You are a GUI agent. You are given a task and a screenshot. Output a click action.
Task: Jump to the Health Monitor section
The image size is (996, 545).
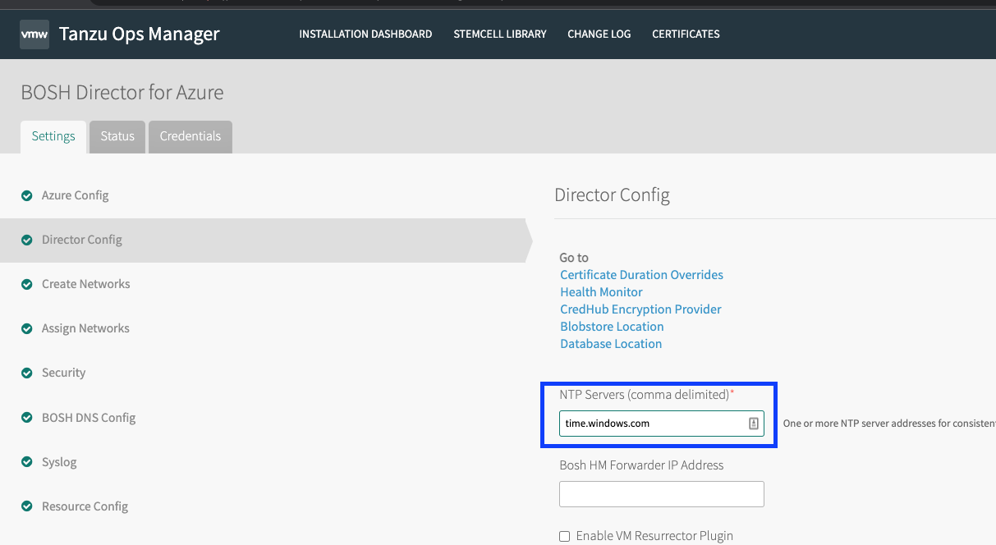[601, 292]
